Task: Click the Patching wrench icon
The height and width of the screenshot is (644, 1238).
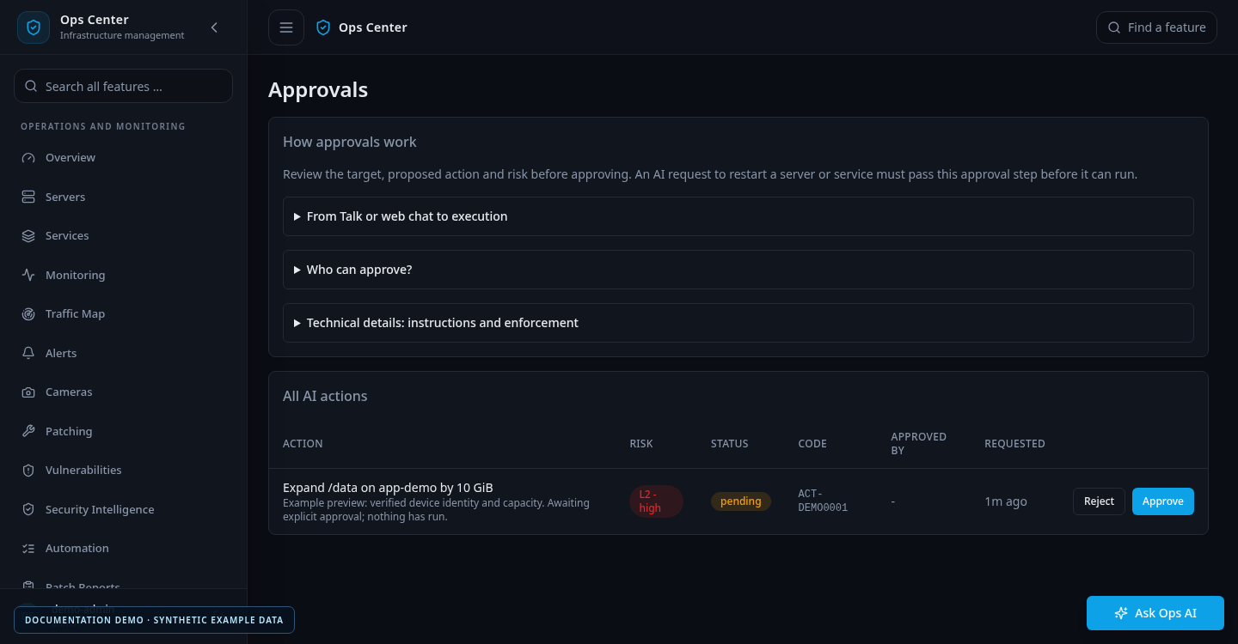Action: tap(28, 431)
